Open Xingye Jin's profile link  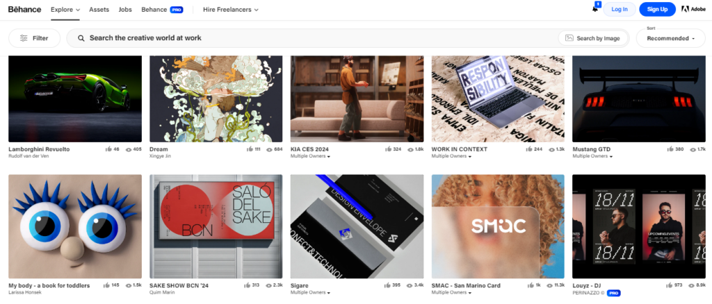tap(161, 156)
